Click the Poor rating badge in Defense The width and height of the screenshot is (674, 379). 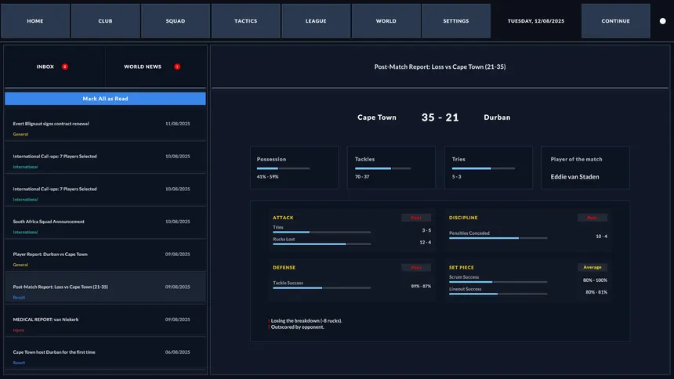tap(416, 267)
